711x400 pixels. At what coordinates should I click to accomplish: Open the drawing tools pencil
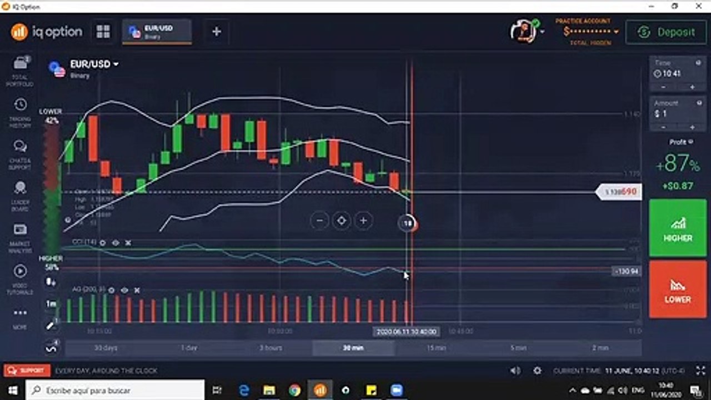(x=51, y=326)
